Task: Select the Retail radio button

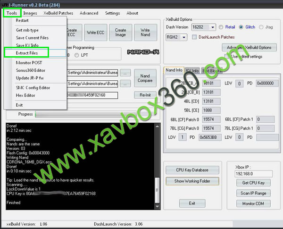Action: 221,27
